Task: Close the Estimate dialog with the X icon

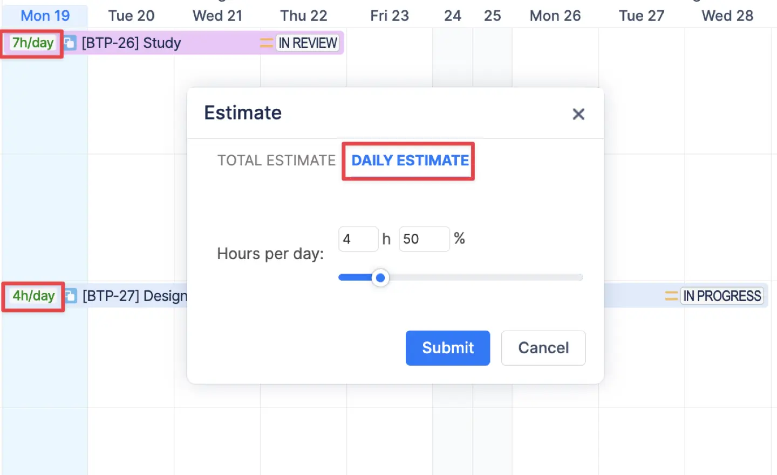Action: point(578,114)
